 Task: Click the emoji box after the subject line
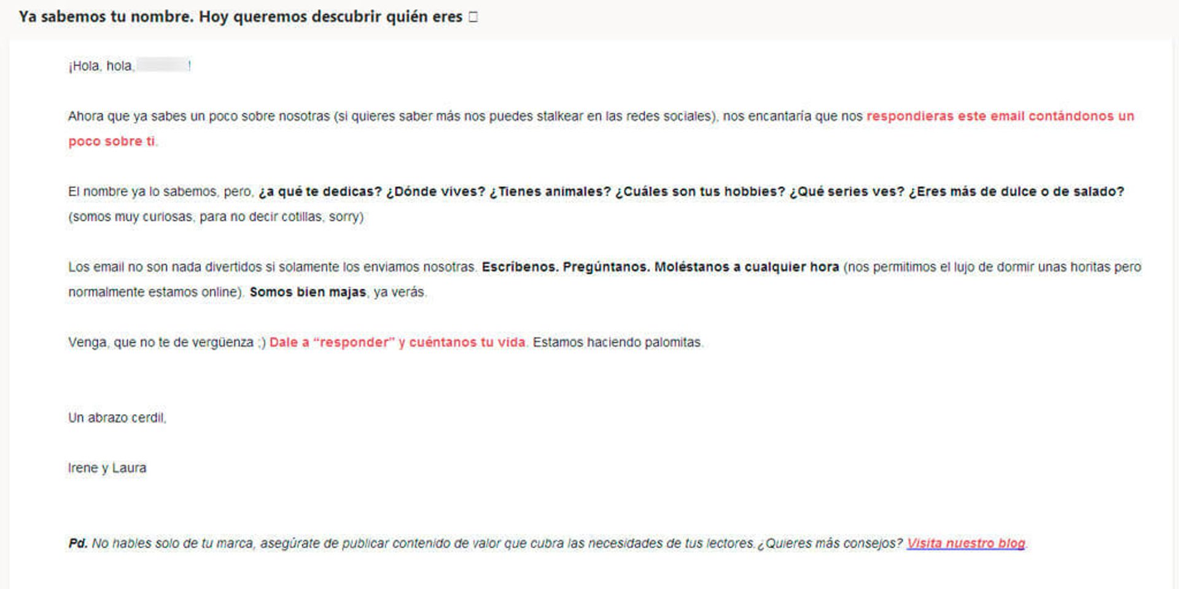pyautogui.click(x=473, y=17)
